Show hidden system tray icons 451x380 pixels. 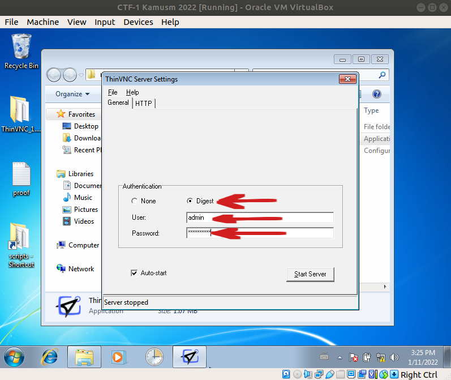(x=340, y=357)
